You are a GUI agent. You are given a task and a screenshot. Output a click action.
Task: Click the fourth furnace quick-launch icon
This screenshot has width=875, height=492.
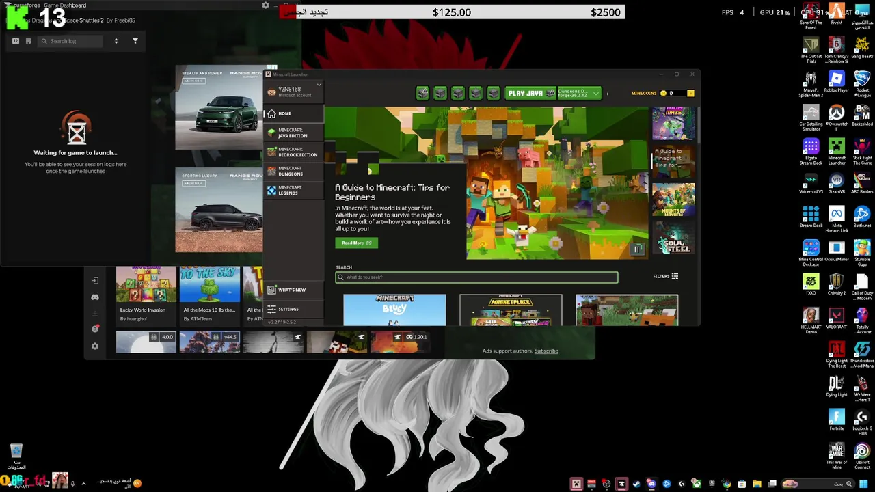coord(476,93)
